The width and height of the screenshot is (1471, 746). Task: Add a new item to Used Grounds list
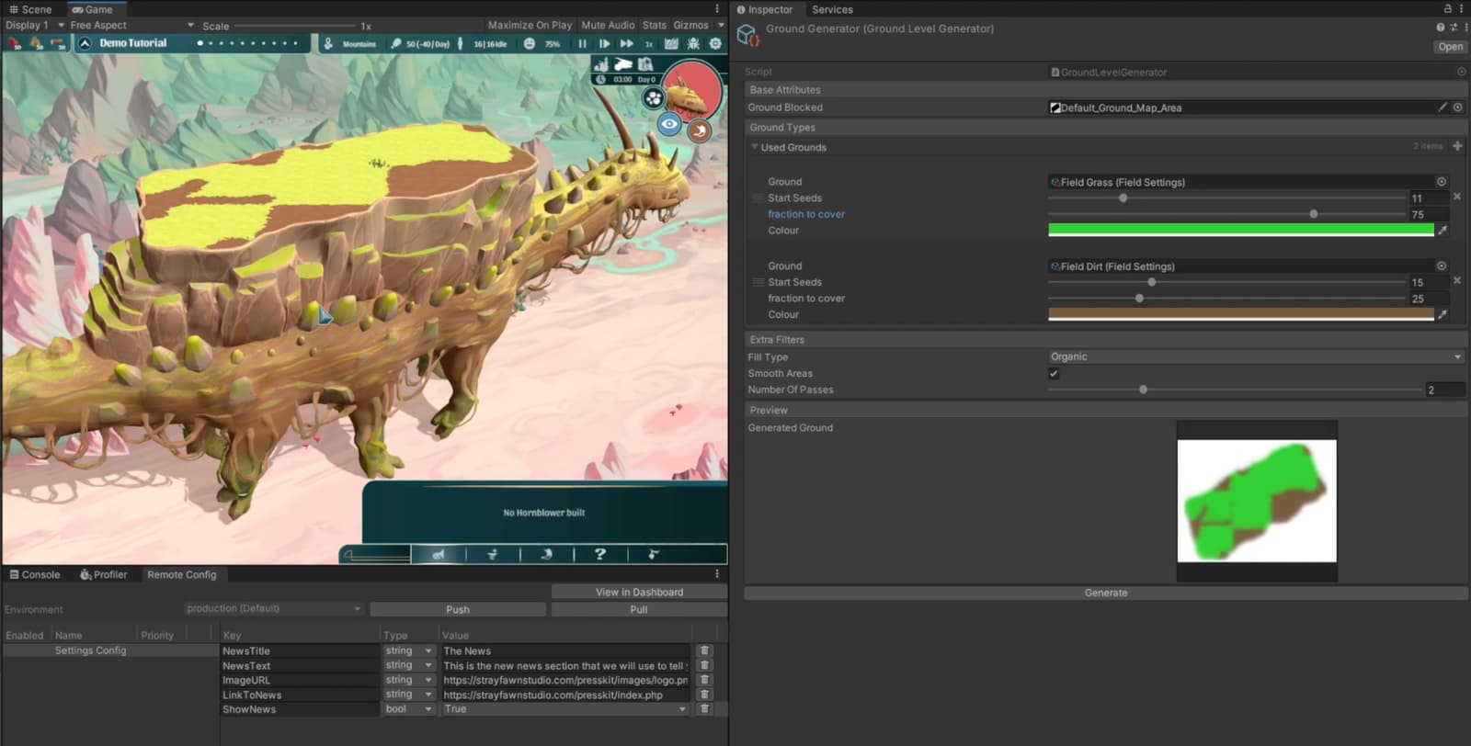point(1457,146)
